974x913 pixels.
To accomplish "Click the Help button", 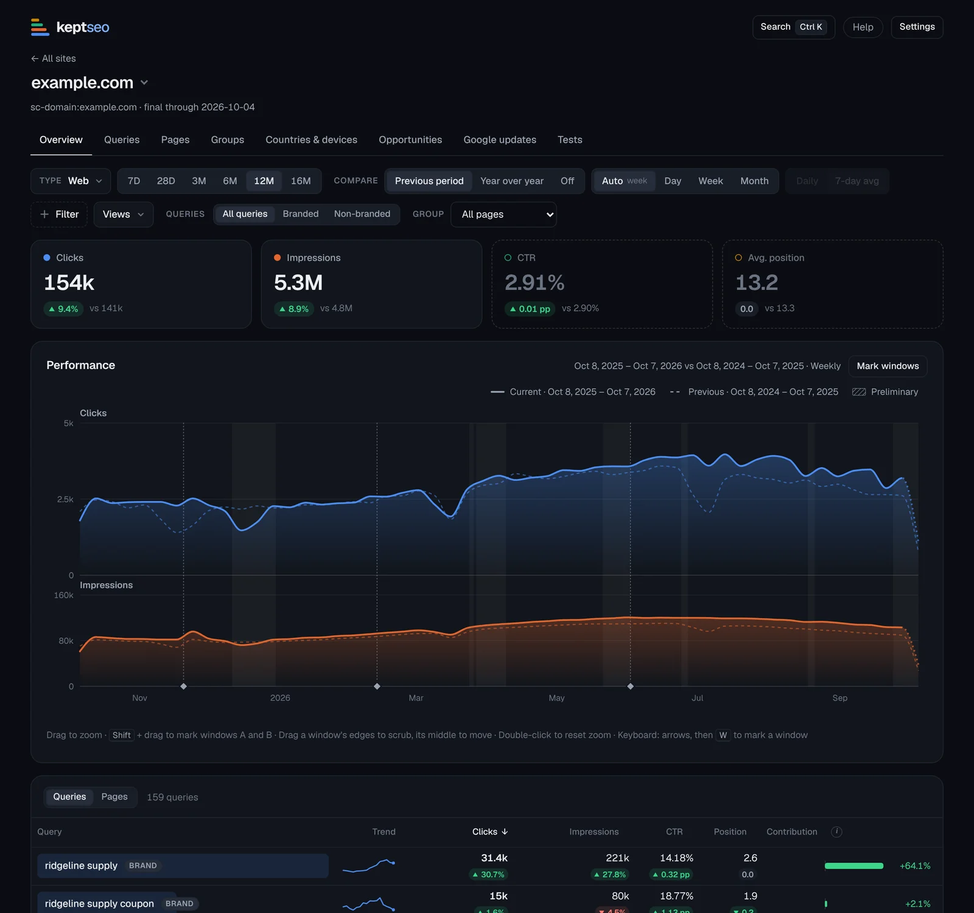I will tap(863, 27).
